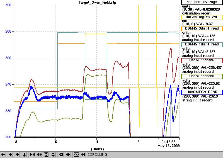Pan the plot right with the right arrow
The width and height of the screenshot is (223, 158).
(x=10, y=155)
